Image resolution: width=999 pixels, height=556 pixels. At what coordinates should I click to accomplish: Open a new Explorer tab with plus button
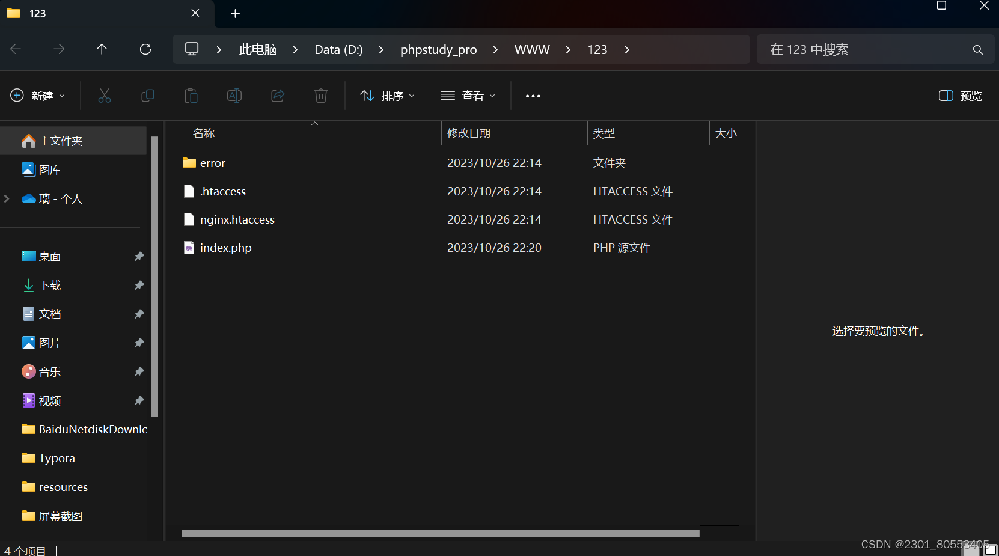pyautogui.click(x=235, y=13)
